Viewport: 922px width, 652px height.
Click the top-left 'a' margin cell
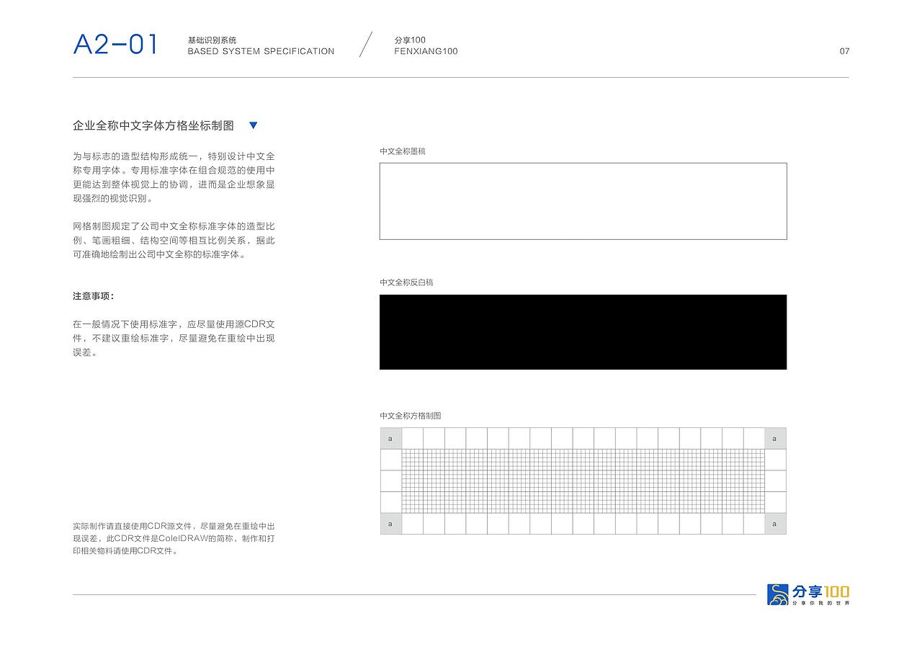390,438
